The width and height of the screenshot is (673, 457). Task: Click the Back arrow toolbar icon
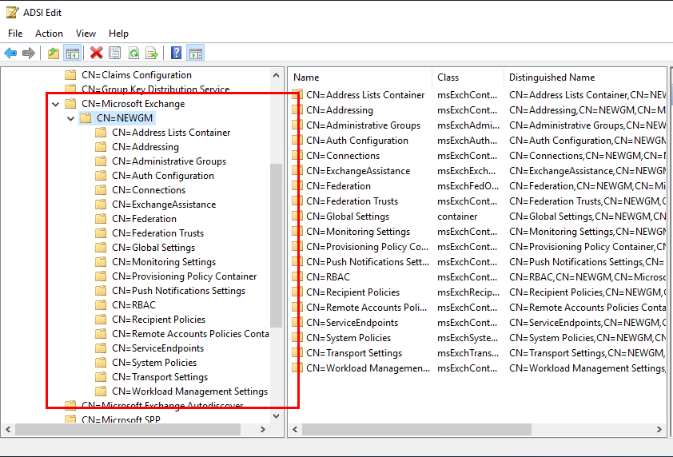coord(10,54)
